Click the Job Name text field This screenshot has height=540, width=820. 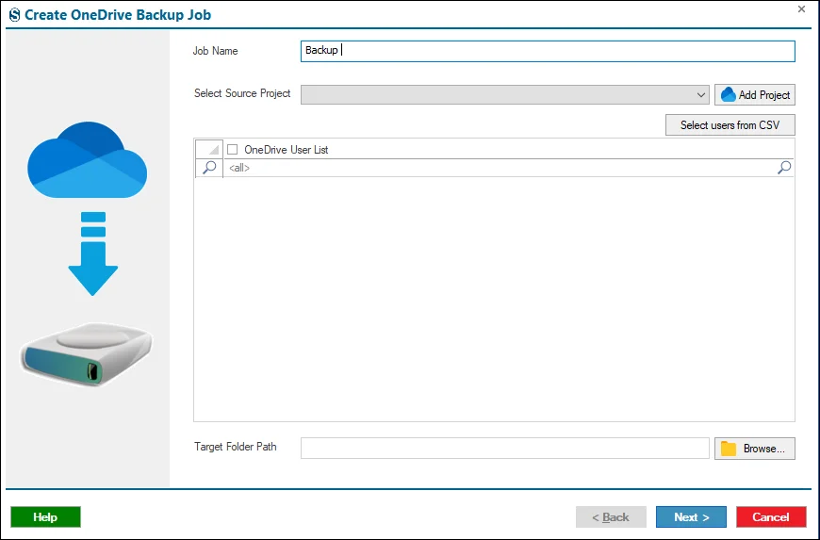tap(548, 51)
